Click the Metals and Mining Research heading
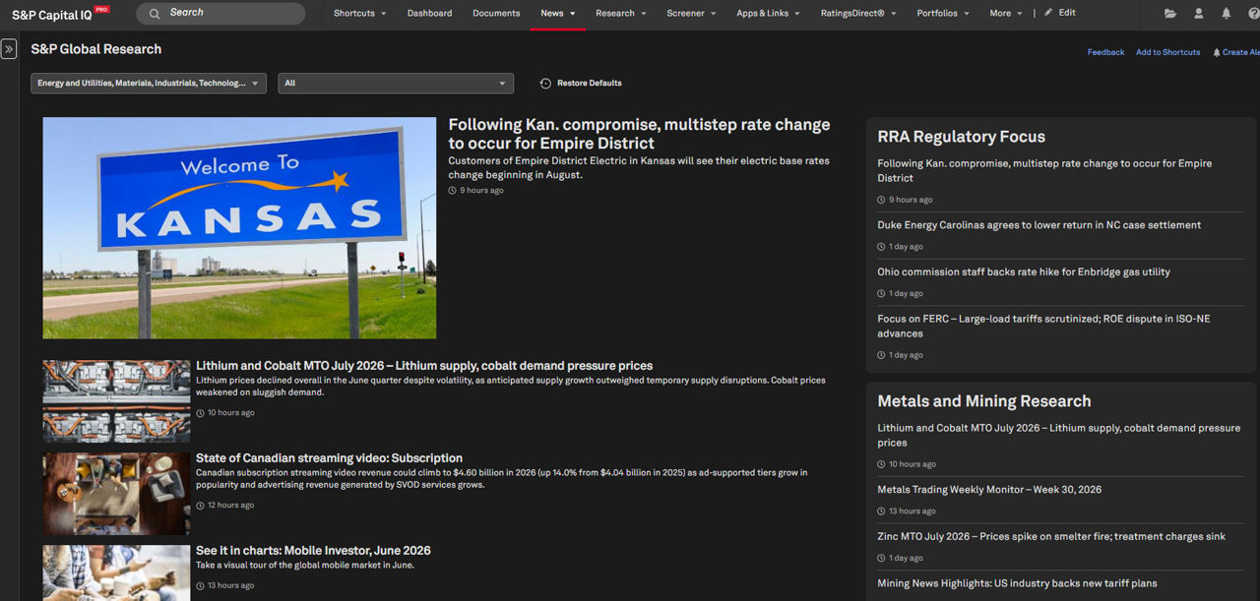 tap(984, 401)
